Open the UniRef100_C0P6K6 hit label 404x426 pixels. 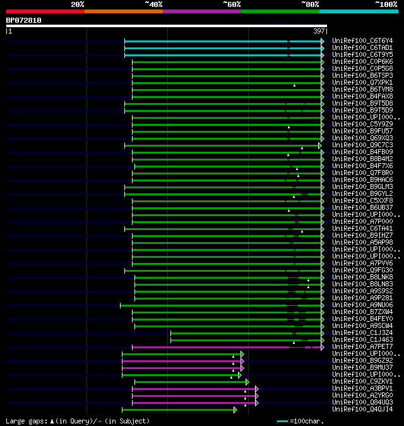pyautogui.click(x=362, y=62)
